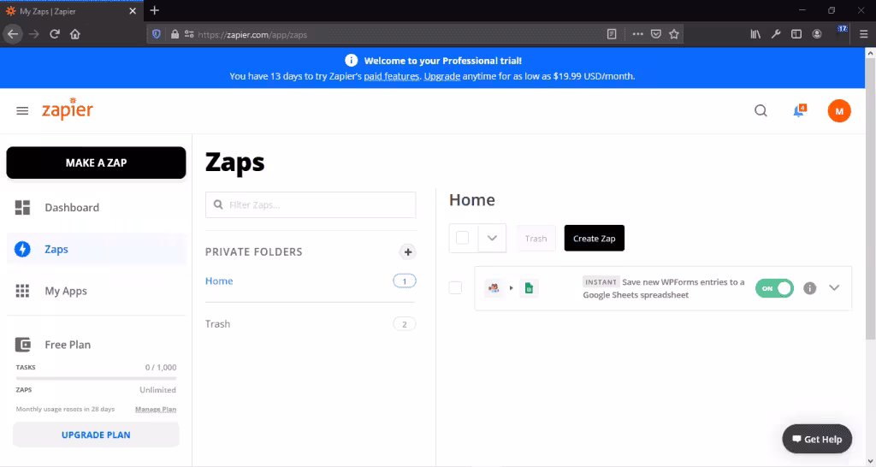The width and height of the screenshot is (876, 467).
Task: Click the My Apps grid icon
Action: pos(22,291)
